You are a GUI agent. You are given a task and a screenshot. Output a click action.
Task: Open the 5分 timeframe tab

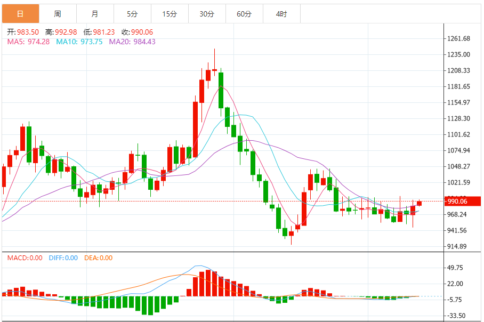pos(132,14)
